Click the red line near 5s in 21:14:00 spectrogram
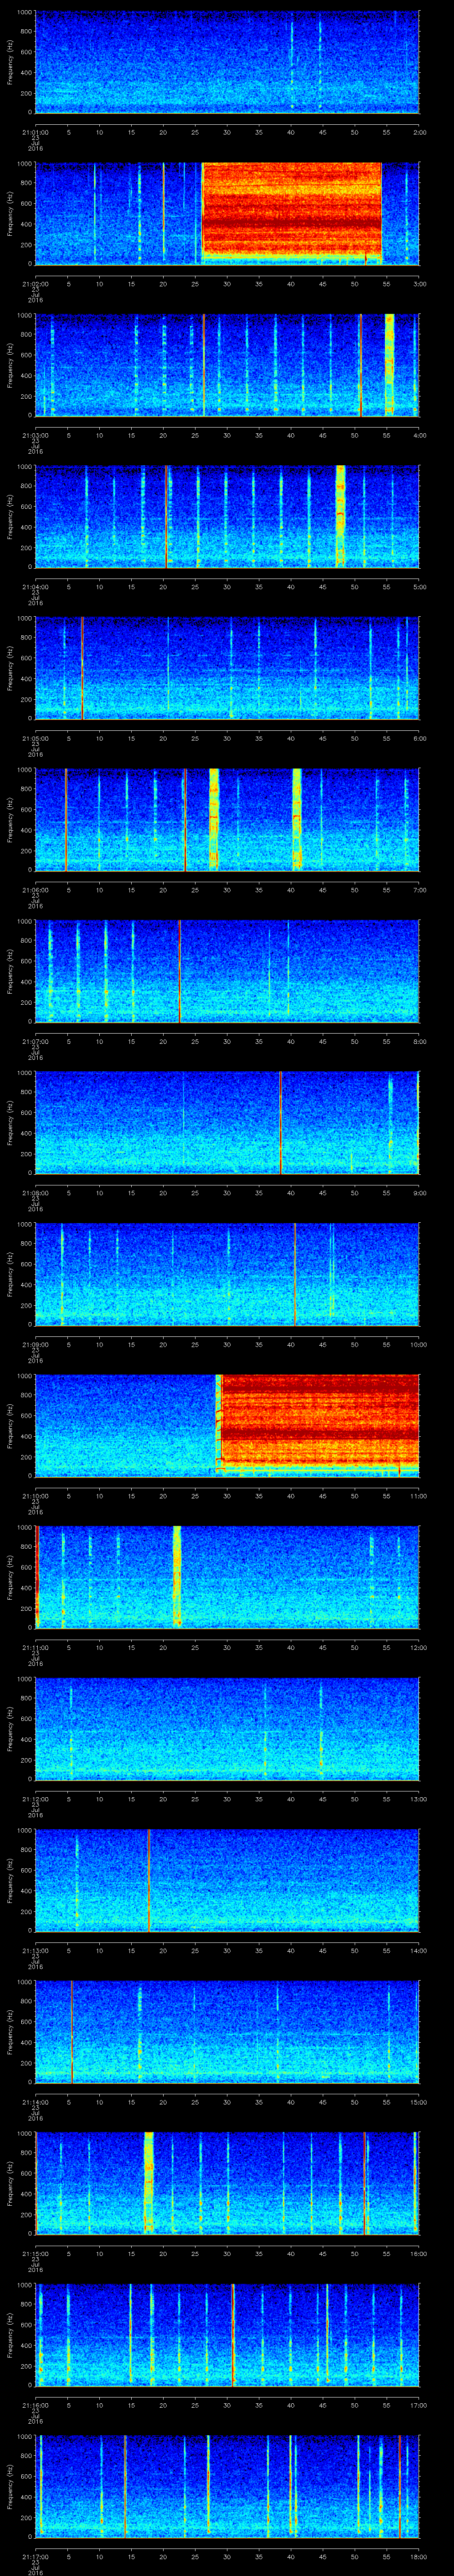 (x=72, y=2032)
